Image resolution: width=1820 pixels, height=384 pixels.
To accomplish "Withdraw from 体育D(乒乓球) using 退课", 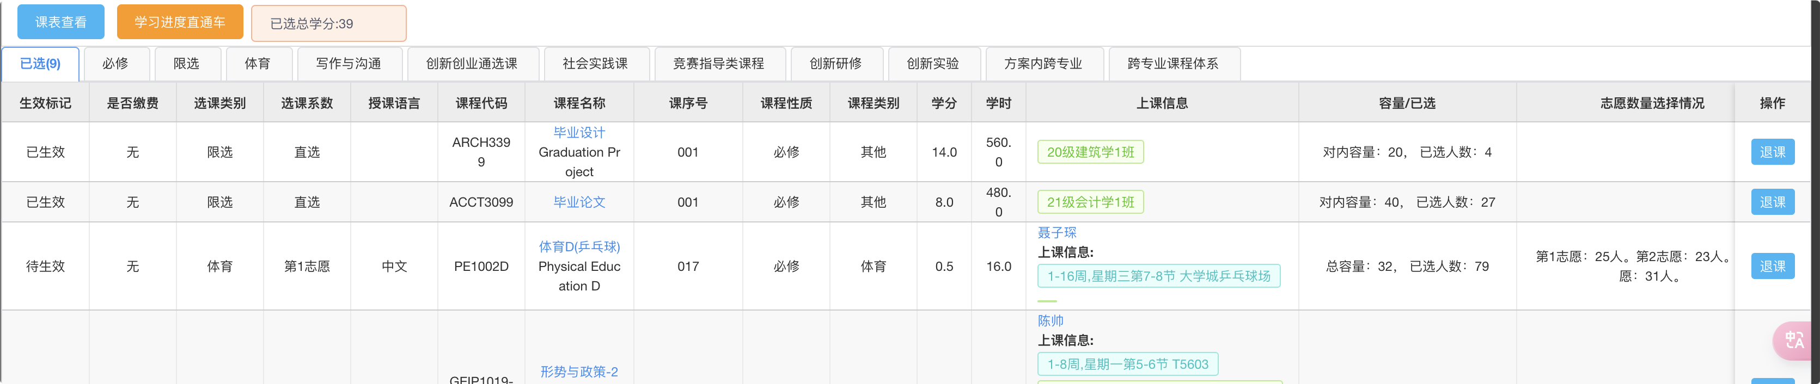I will [1772, 267].
